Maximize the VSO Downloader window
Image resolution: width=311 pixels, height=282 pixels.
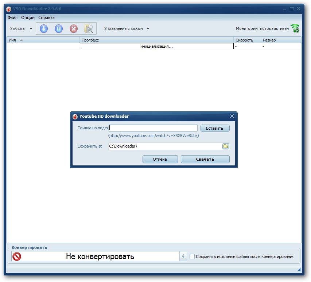pos(292,9)
